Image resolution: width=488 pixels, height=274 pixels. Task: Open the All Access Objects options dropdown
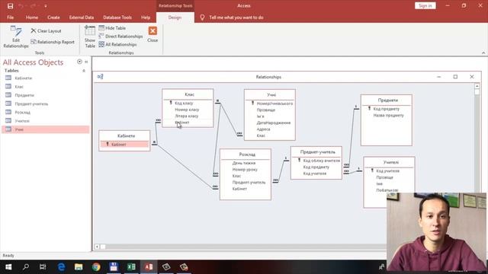tap(79, 62)
